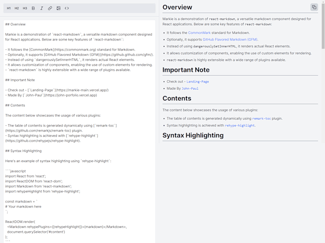This screenshot has height=243, width=325.
Task: Click the '## Contents' line in the editor
Action: coord(15,105)
